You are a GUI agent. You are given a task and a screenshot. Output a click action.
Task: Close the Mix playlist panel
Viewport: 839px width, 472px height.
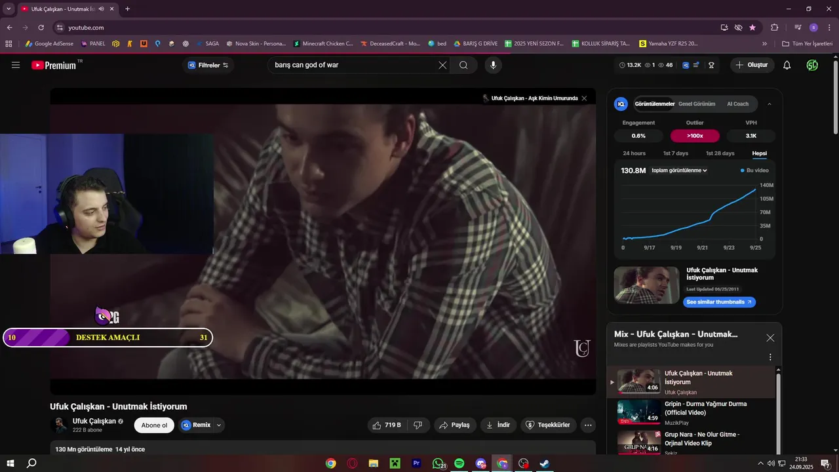click(x=770, y=338)
